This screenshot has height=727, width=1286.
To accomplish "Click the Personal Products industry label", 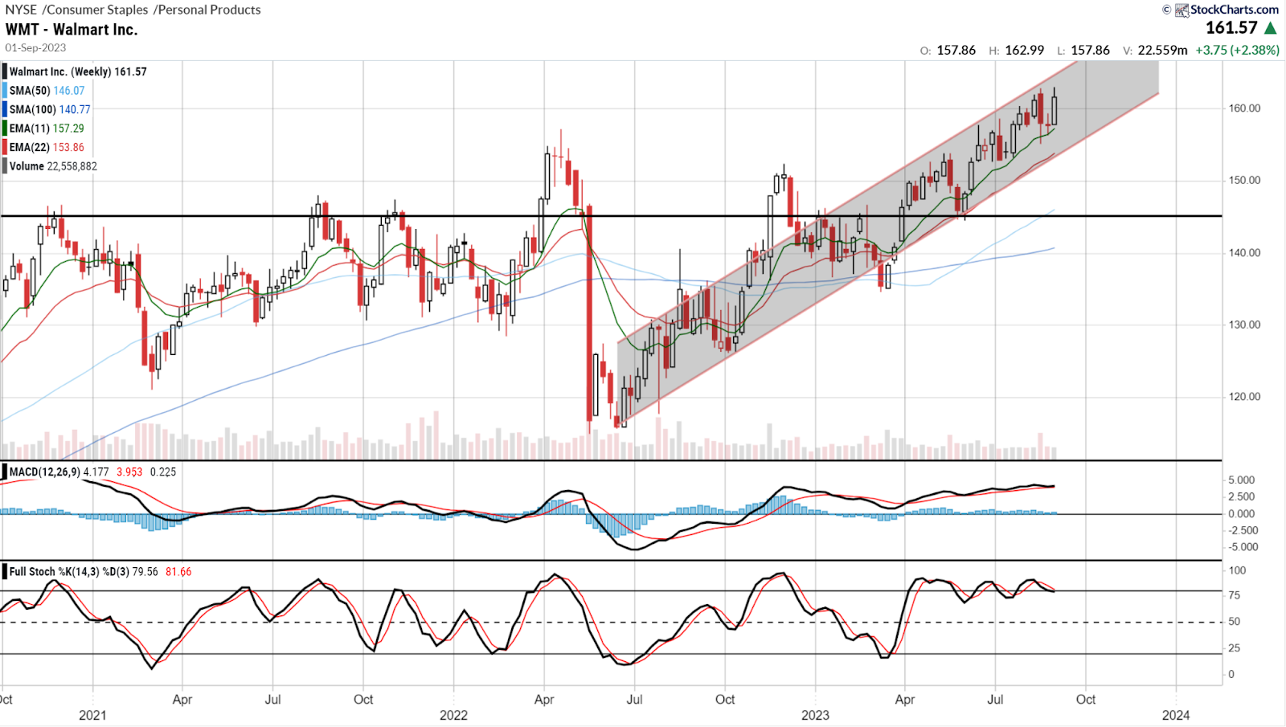I will coord(211,10).
